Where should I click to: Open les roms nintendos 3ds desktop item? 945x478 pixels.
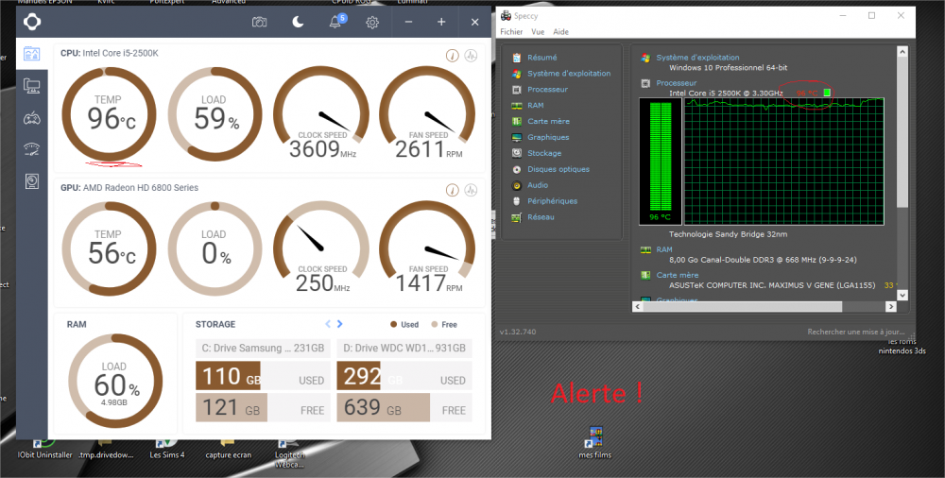[x=902, y=346]
